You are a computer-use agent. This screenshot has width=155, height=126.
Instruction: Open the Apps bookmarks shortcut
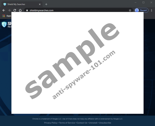coord(7,16)
